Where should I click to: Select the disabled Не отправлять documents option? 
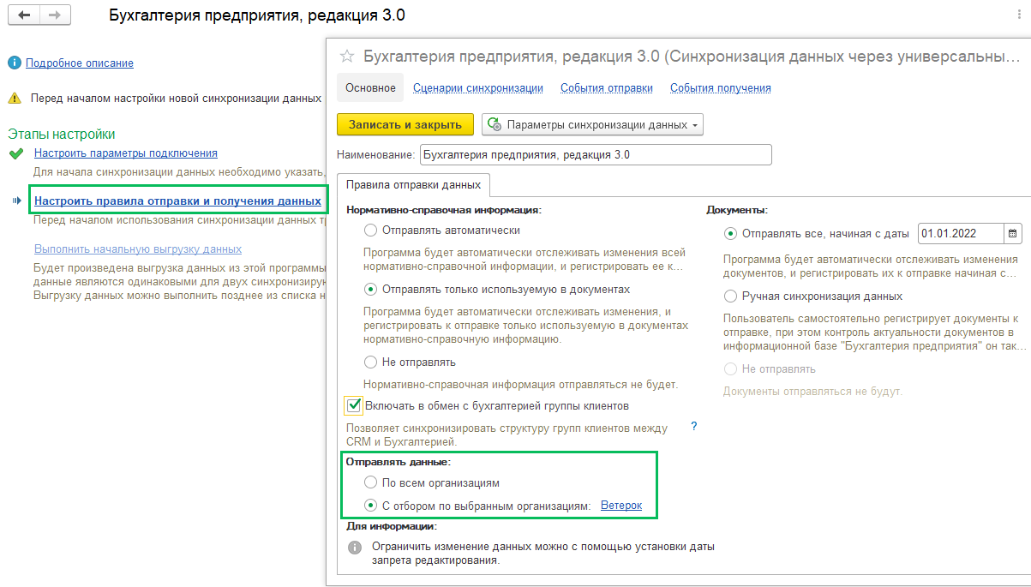[x=730, y=368]
